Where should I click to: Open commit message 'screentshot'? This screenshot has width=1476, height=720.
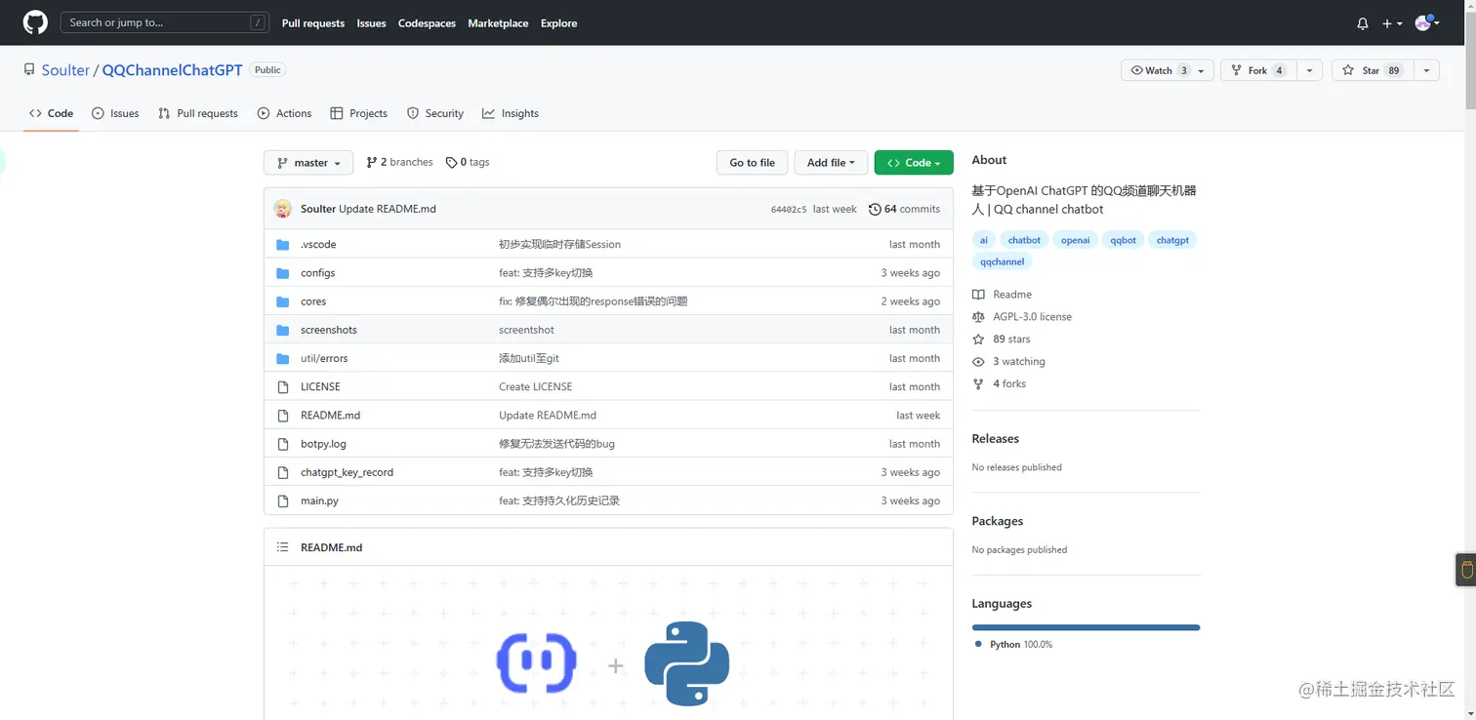[x=526, y=330]
